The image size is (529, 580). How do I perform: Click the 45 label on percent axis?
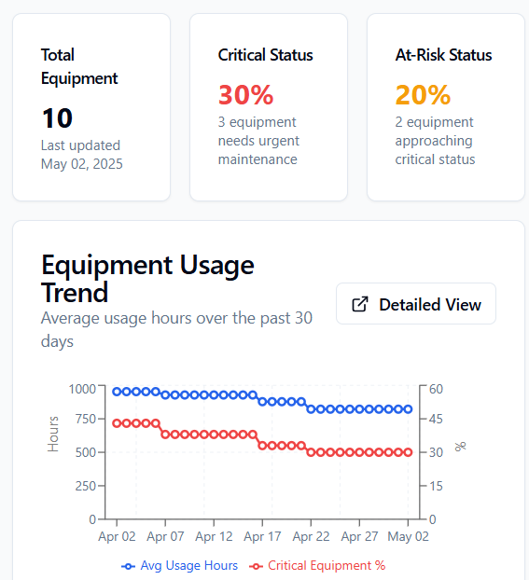tap(436, 419)
